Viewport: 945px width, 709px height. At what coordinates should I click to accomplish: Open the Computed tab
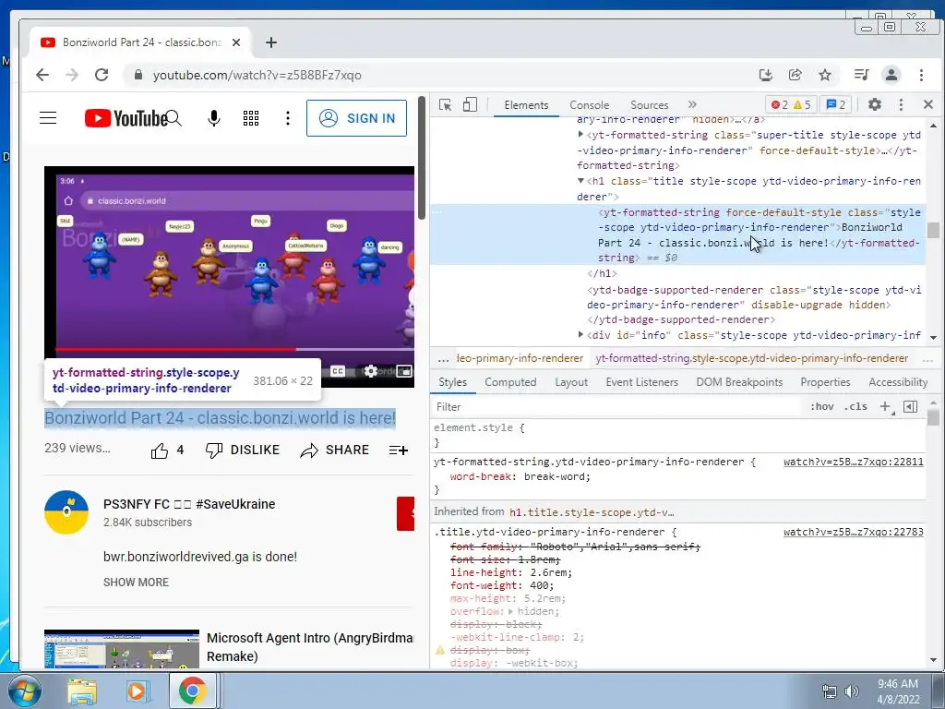click(x=510, y=382)
